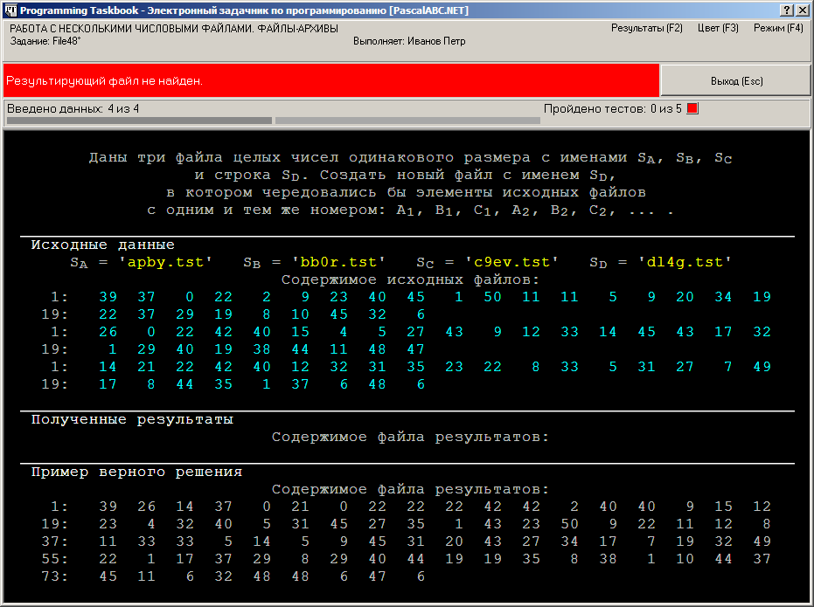Switch Режим (F4) mode
The width and height of the screenshot is (814, 607).
[778, 28]
